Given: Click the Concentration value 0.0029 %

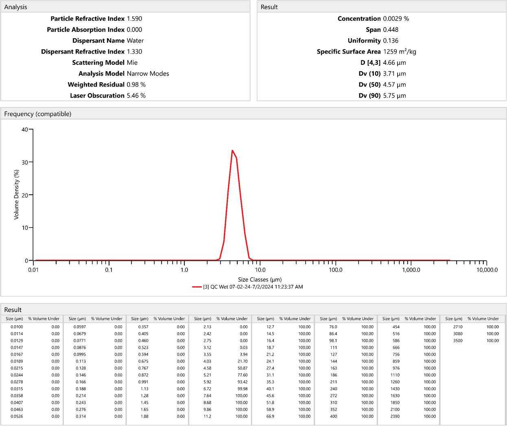Looking at the screenshot, I should point(396,19).
